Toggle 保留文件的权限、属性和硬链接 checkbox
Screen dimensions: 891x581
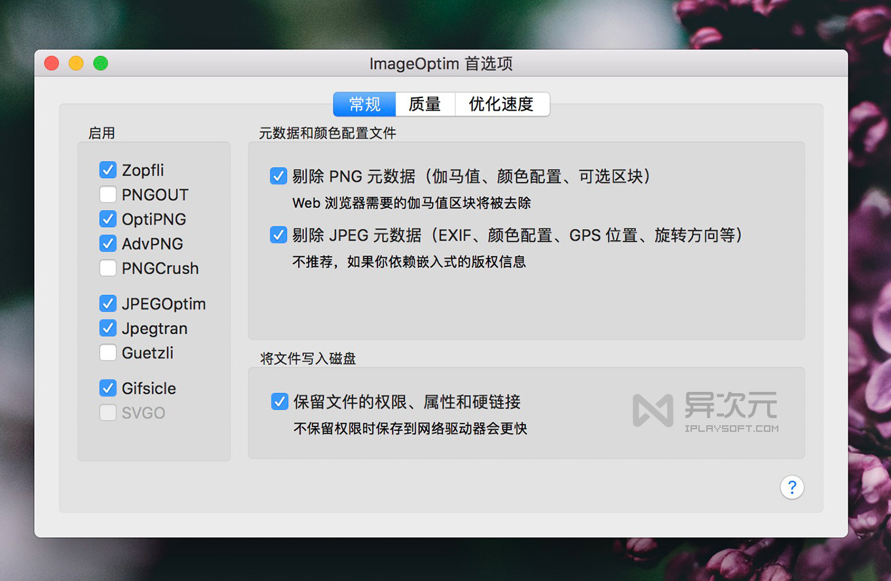pyautogui.click(x=280, y=402)
